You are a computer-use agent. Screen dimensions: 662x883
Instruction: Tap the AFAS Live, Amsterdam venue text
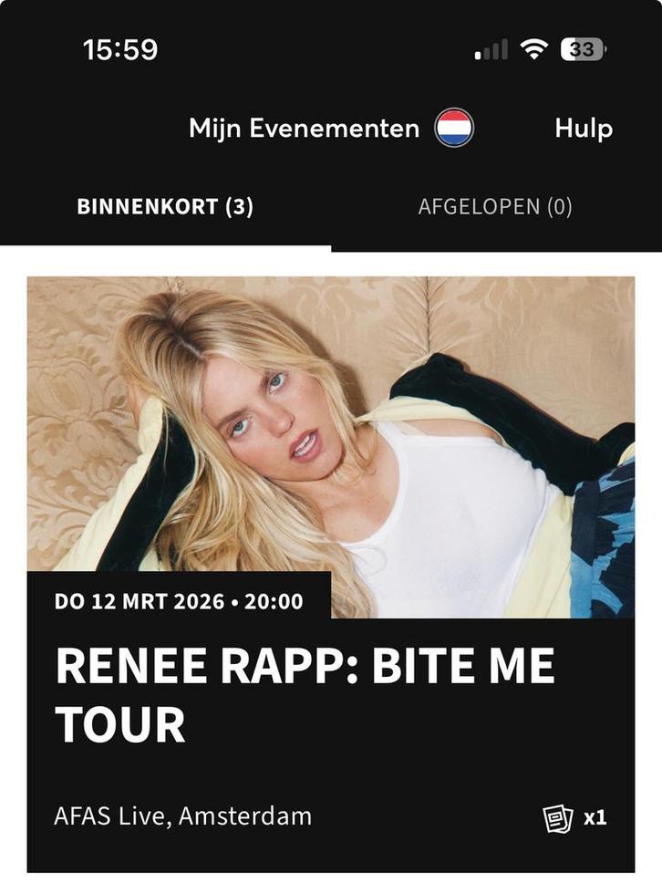coord(183,816)
